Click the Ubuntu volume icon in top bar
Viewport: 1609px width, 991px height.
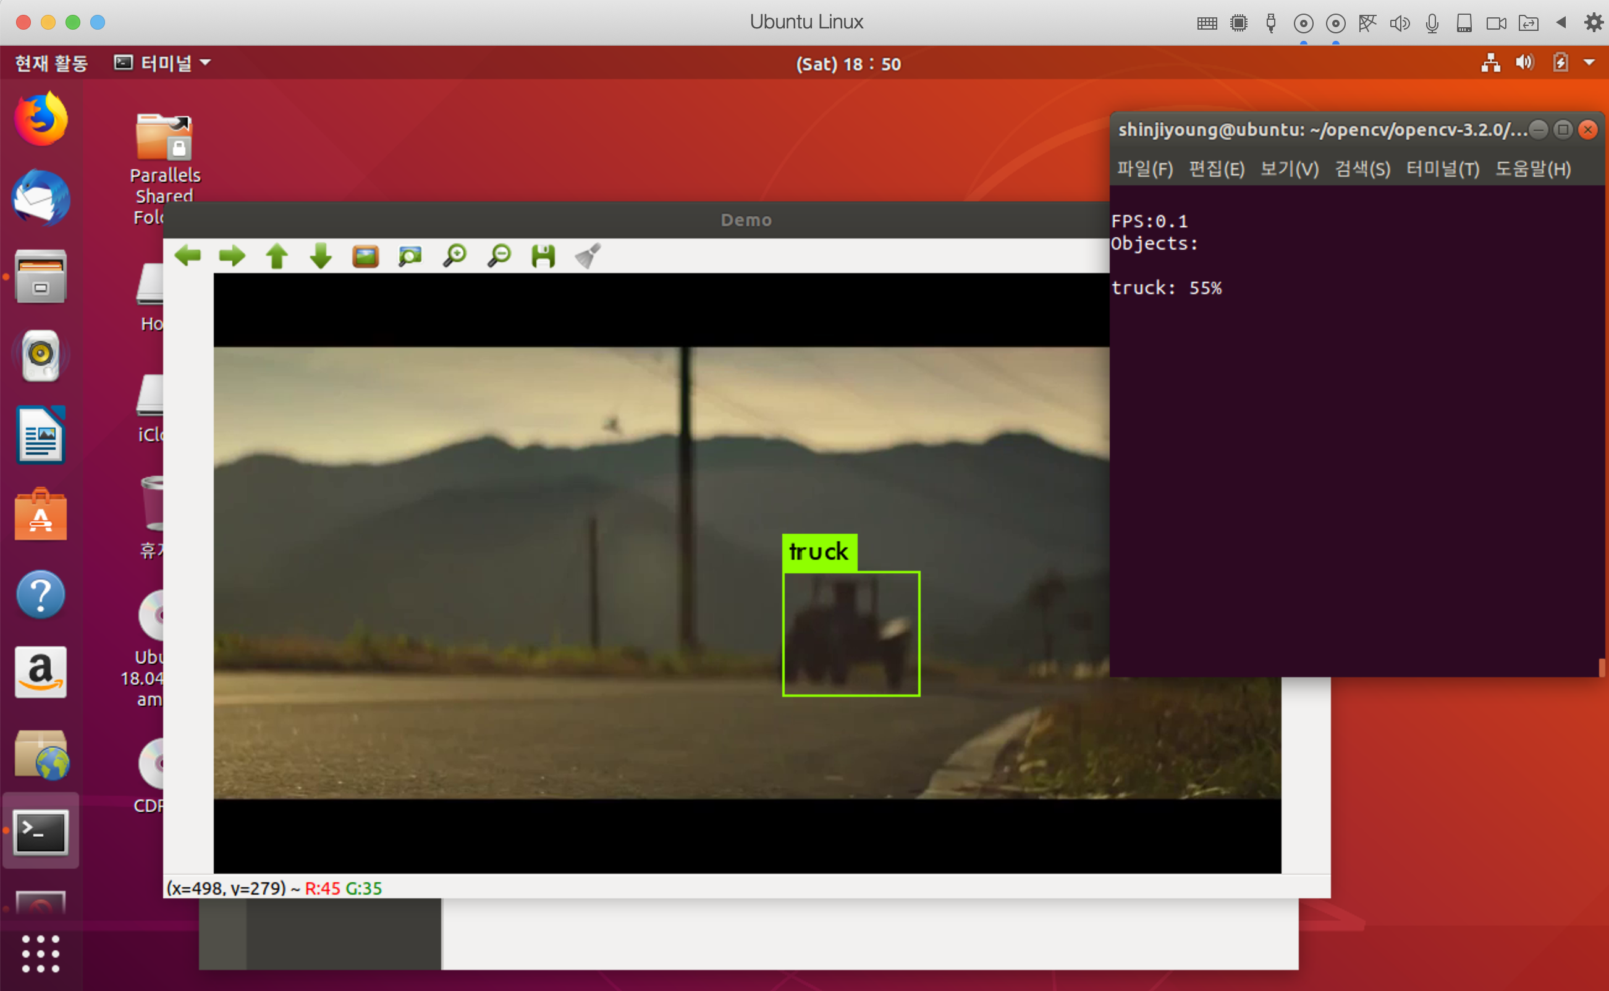[1524, 63]
